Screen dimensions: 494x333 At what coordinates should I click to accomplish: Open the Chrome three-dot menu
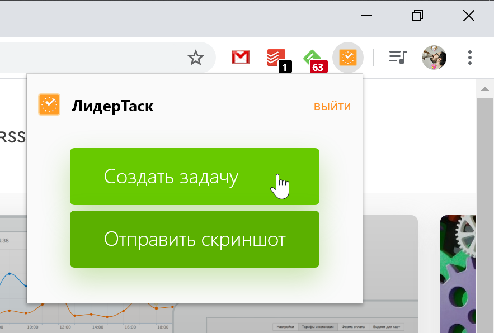click(470, 58)
